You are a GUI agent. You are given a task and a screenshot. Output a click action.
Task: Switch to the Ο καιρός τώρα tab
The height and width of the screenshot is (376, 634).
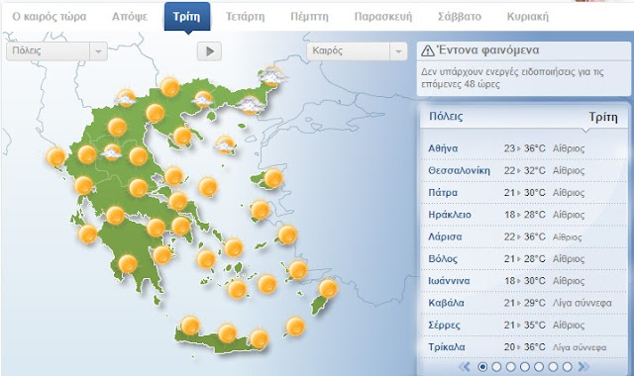(x=50, y=17)
